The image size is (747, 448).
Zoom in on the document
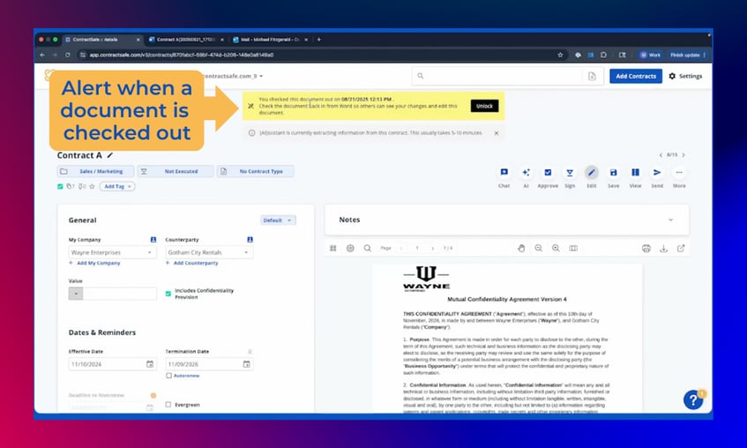(x=556, y=249)
